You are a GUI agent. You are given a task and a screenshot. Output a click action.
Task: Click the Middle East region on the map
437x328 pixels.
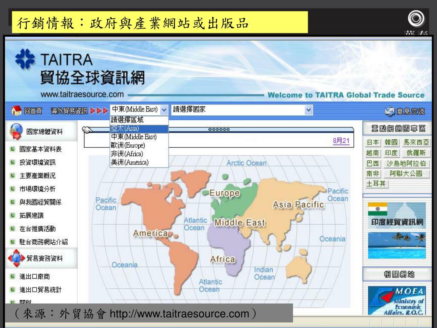(240, 223)
